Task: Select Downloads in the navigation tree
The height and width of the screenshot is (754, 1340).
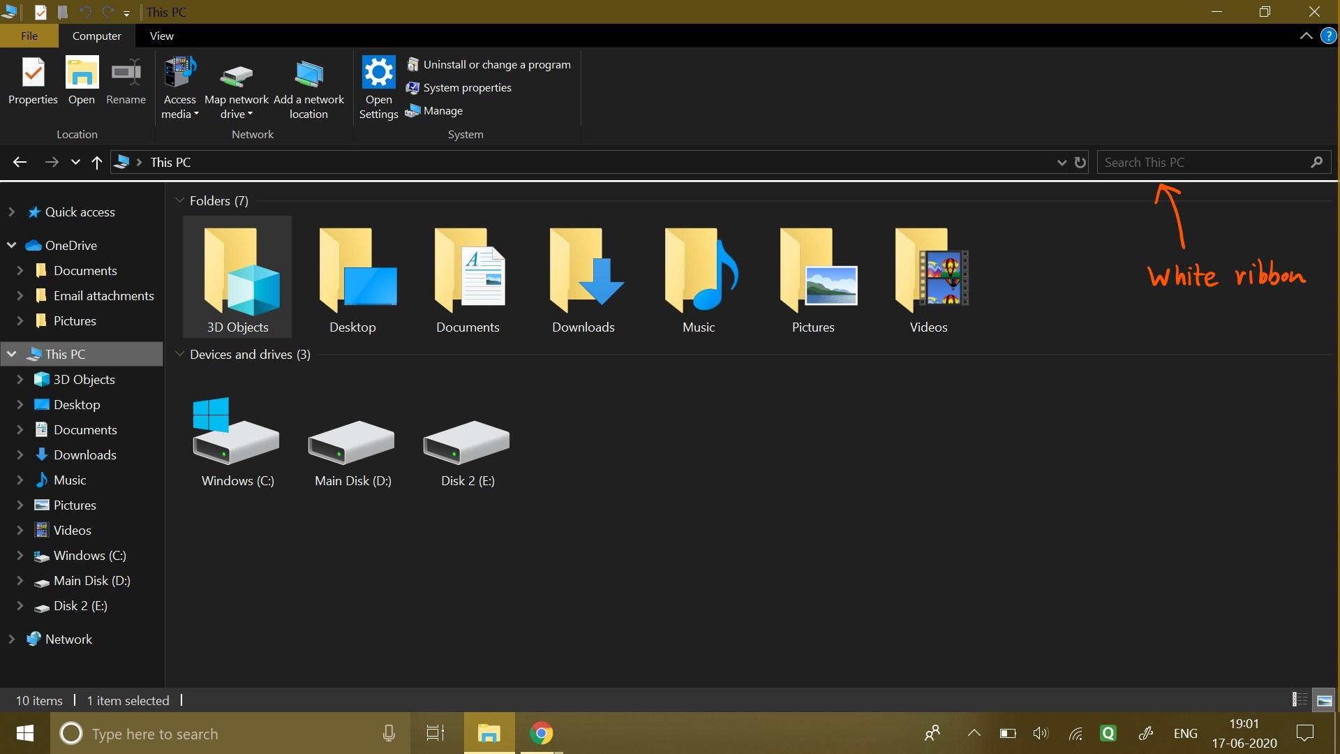Action: point(75,454)
